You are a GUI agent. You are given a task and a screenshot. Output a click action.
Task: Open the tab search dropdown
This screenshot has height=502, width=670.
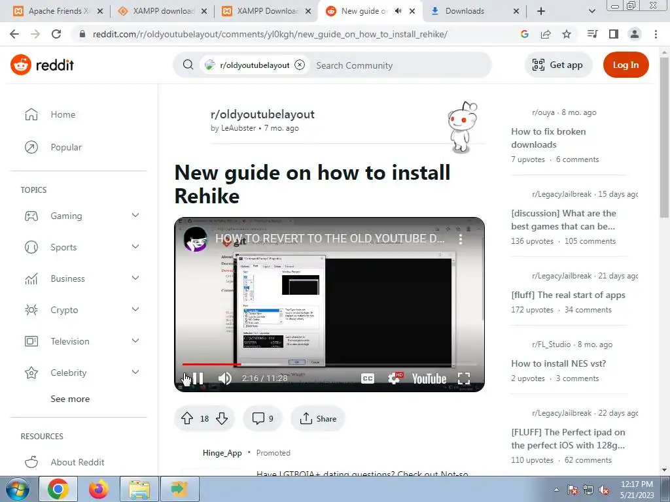(591, 11)
